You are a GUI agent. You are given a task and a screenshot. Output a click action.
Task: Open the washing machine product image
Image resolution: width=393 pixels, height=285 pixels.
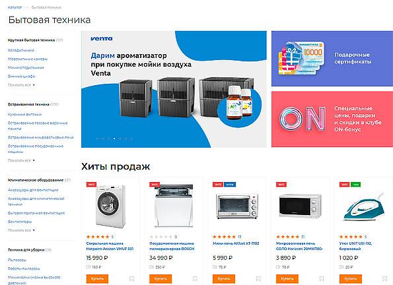[x=110, y=206]
